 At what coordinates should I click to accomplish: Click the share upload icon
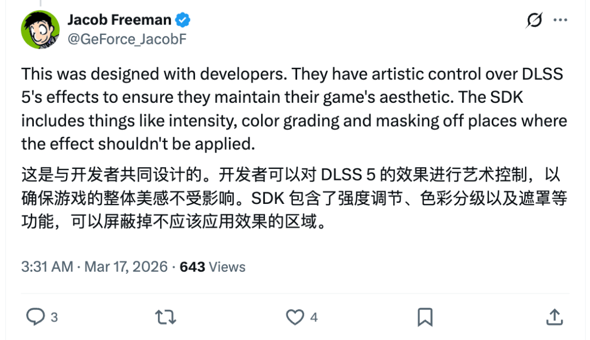554,316
